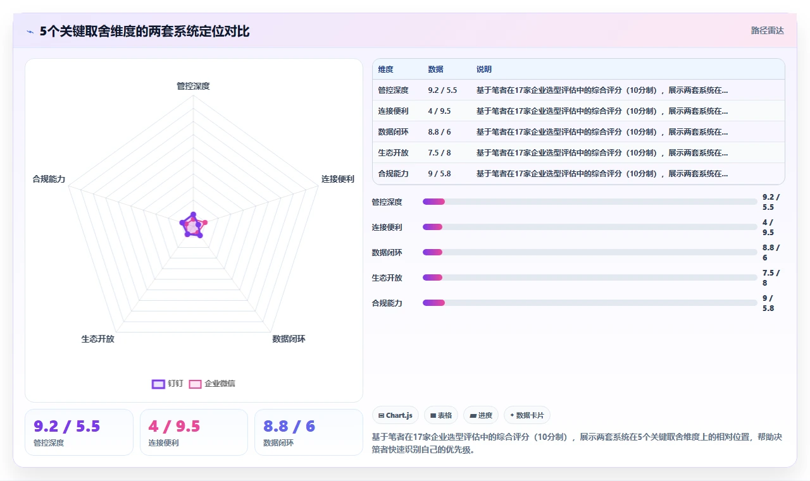Image resolution: width=810 pixels, height=481 pixels.
Task: Select the Chart.js tag
Action: (396, 415)
